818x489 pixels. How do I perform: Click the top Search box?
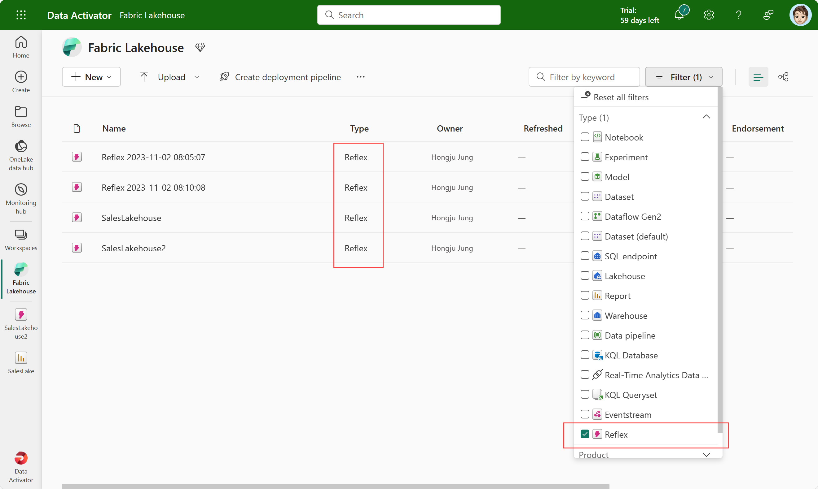(x=409, y=15)
